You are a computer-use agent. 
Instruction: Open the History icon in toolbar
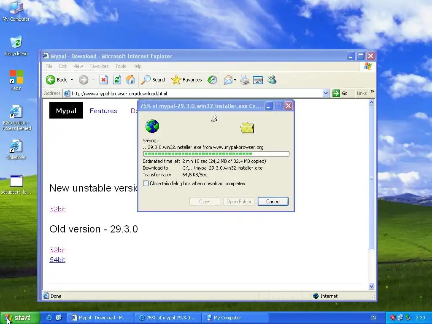(x=212, y=80)
